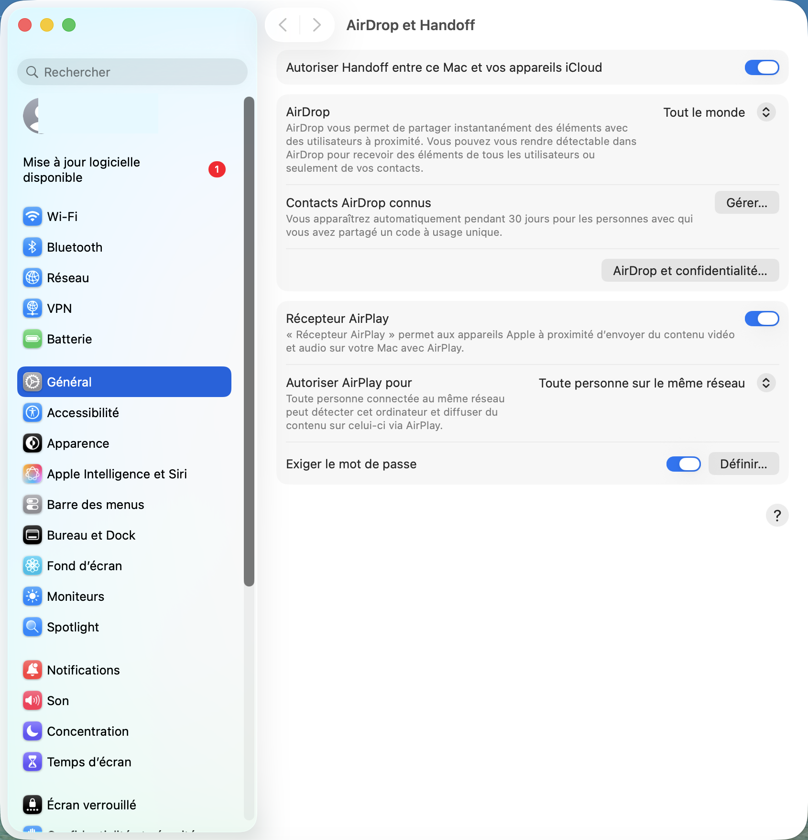The width and height of the screenshot is (808, 840).
Task: Click 'Toute personne sur le même réseau' text
Action: tap(642, 383)
